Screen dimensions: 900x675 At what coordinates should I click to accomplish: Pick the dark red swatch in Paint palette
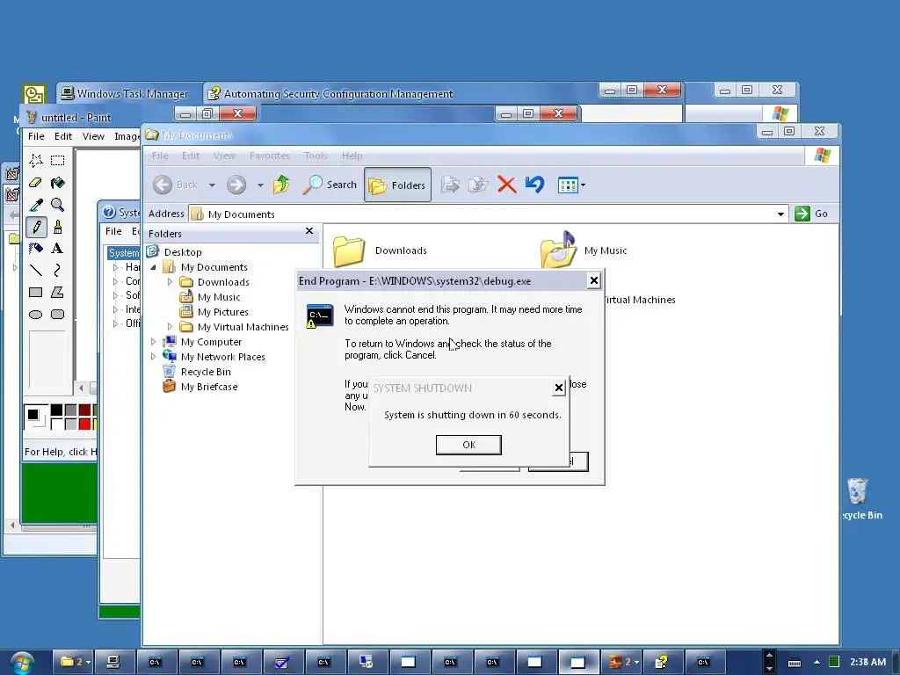[x=85, y=410]
